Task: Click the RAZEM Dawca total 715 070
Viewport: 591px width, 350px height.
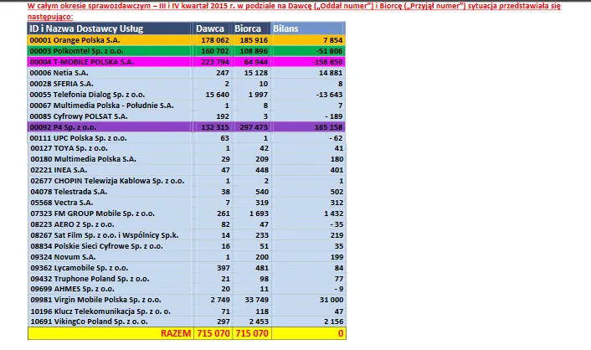Action: click(x=213, y=333)
